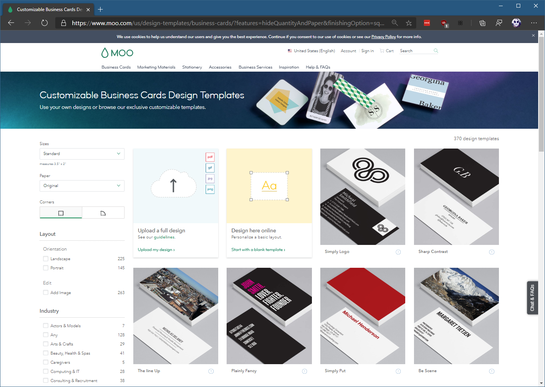545x387 pixels.
Task: Click the MOO logo
Action: pyautogui.click(x=117, y=53)
